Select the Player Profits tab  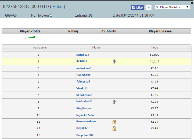tap(30, 31)
